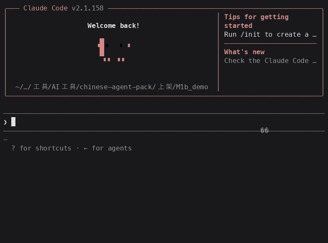Click the Claude mascot pixel-art icon
Screen dimensions: 328x243
[114, 50]
